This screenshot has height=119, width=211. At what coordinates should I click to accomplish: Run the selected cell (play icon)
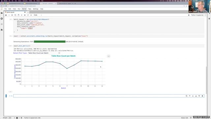22,15
